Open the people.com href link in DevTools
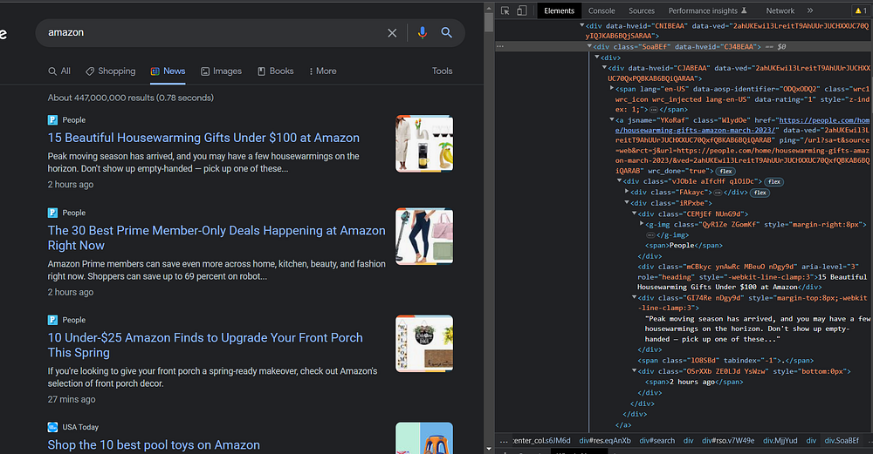 point(742,125)
